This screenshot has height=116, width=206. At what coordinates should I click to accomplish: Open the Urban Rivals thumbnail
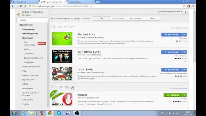[62, 74]
